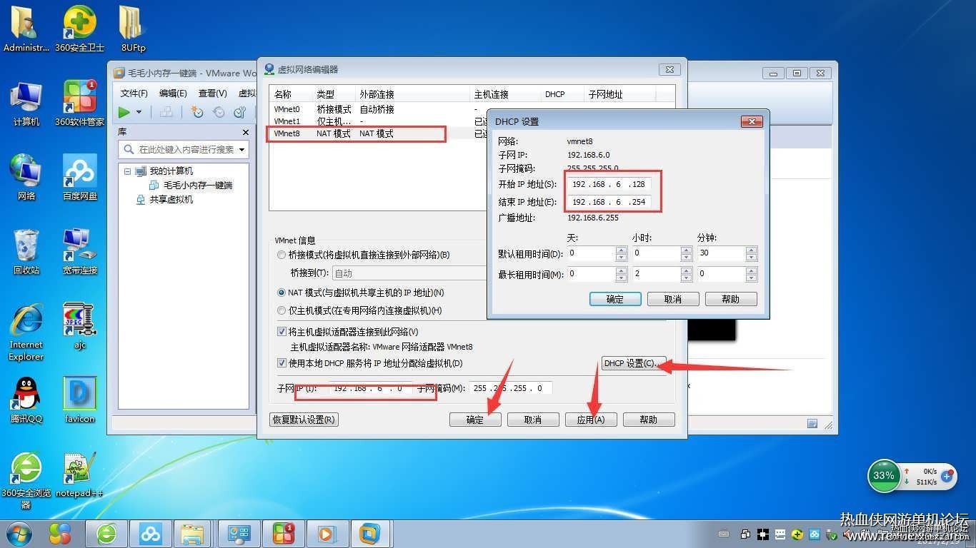Click the 子网掩码 input field in network editor
Image resolution: width=976 pixels, height=548 pixels.
point(510,388)
